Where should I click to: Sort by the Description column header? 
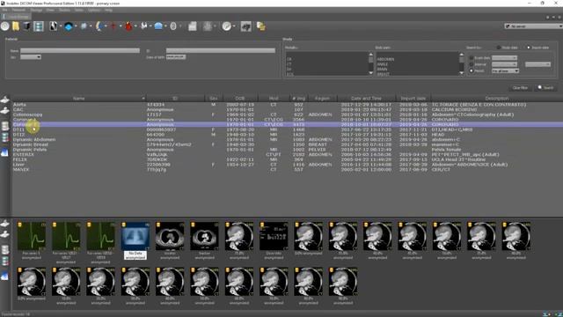(x=496, y=98)
